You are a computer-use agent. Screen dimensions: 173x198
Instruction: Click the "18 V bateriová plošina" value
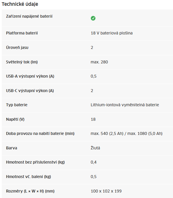click(x=112, y=33)
